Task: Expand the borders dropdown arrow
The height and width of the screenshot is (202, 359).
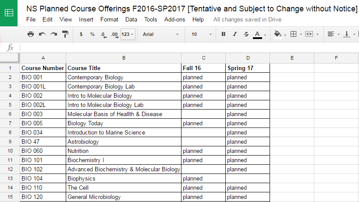Action: tap(301, 35)
